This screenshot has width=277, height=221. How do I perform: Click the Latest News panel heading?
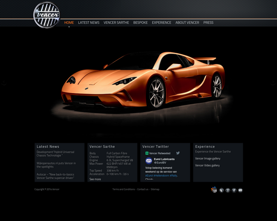tap(48, 147)
